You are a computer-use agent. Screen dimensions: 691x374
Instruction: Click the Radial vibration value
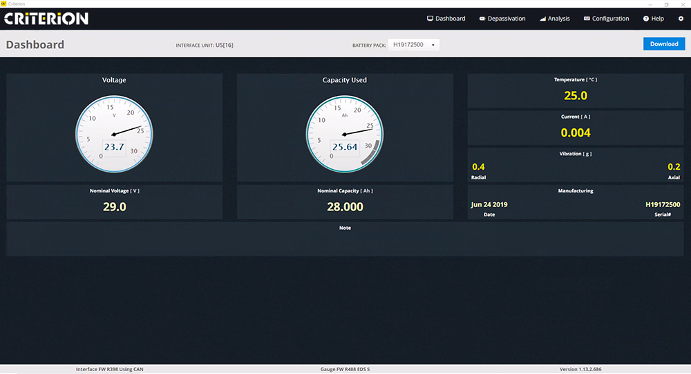pos(478,167)
